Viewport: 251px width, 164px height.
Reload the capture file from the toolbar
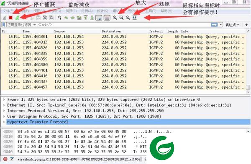(x=51, y=17)
